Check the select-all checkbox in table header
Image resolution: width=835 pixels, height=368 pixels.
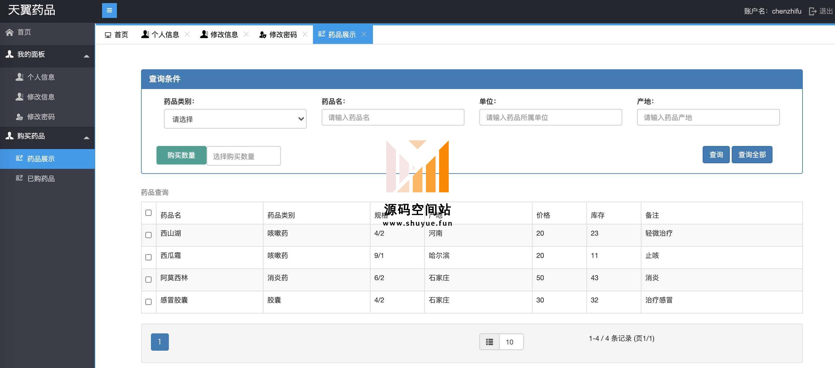point(148,213)
